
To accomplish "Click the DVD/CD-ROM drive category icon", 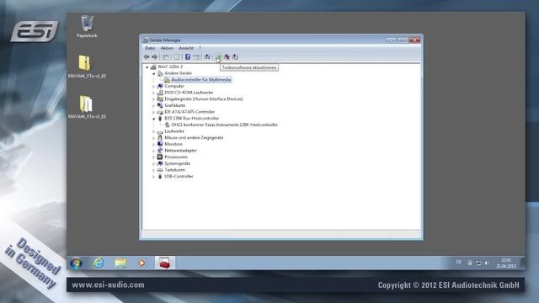I will [160, 93].
